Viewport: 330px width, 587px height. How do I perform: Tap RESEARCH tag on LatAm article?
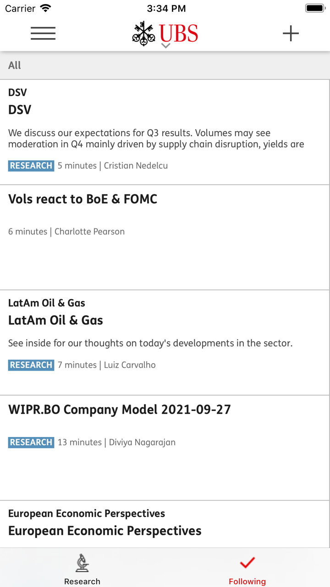tap(31, 365)
